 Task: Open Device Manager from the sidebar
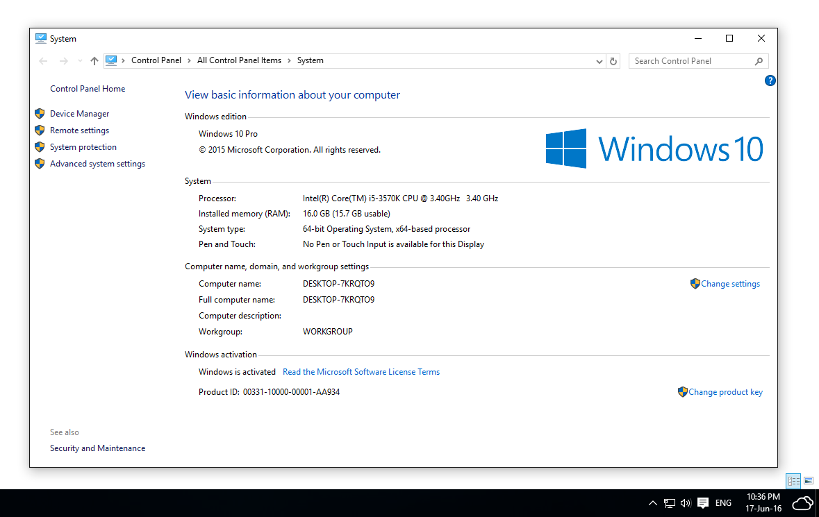click(x=79, y=114)
